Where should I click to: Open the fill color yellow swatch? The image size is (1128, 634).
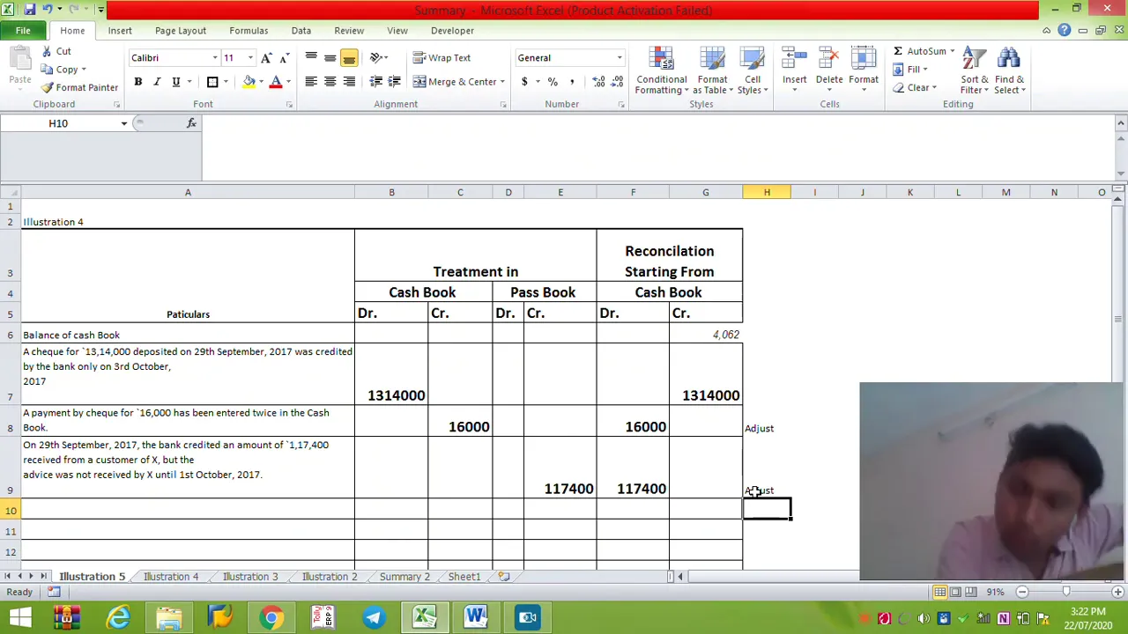(x=249, y=82)
